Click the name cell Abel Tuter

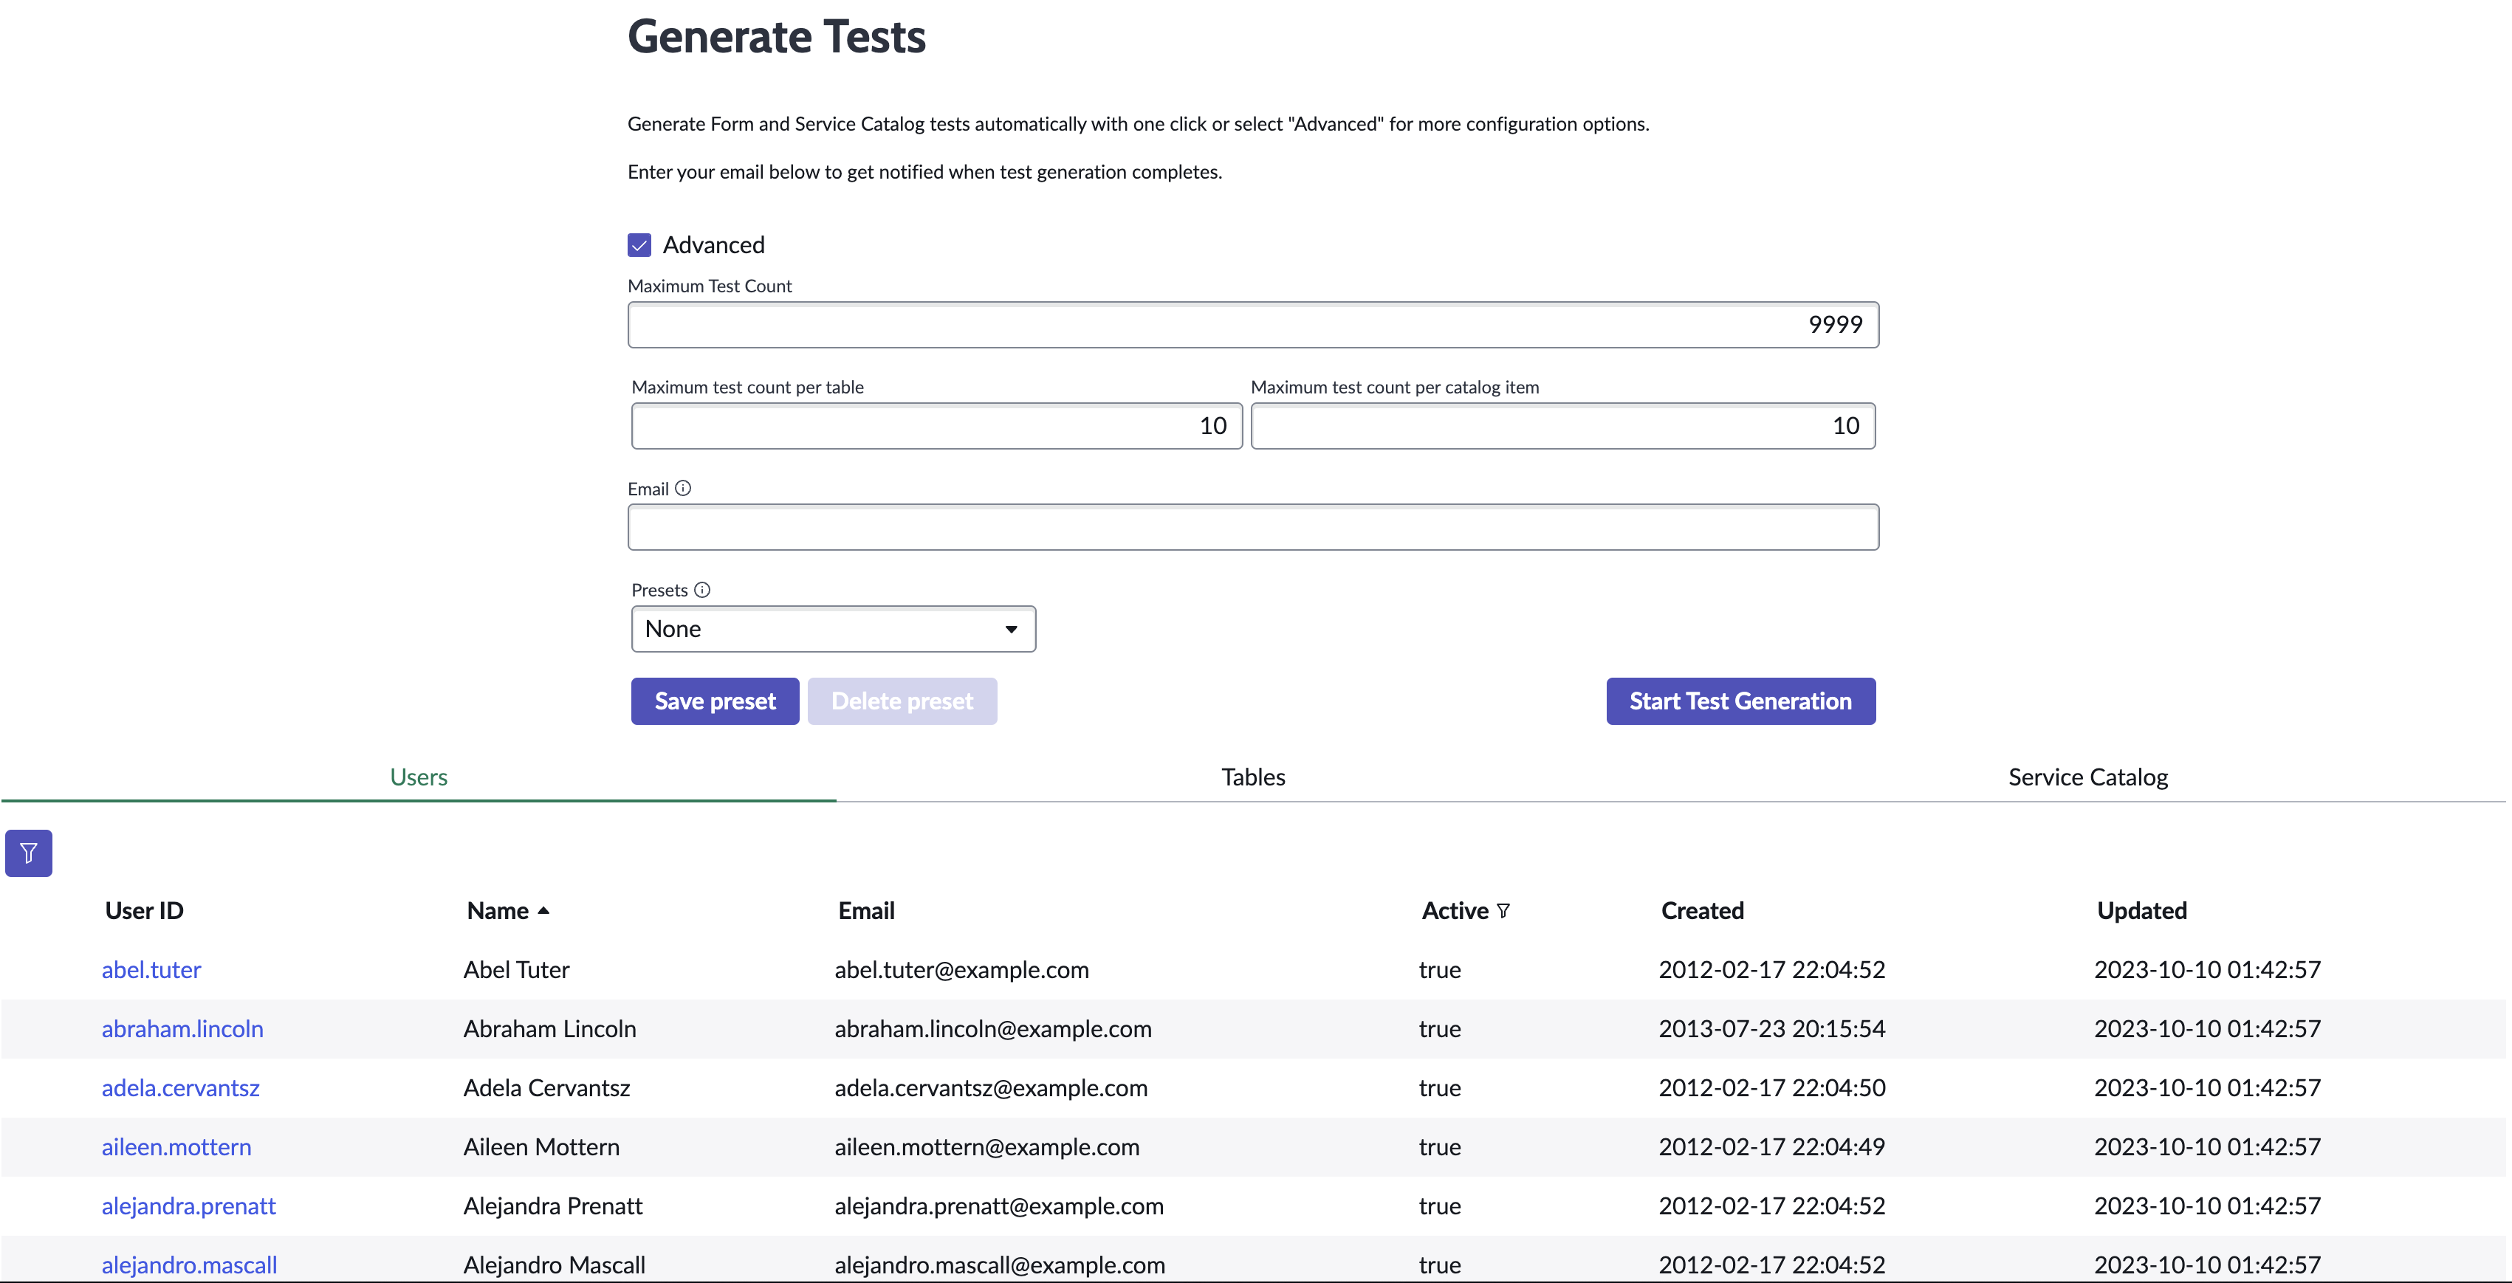516,970
